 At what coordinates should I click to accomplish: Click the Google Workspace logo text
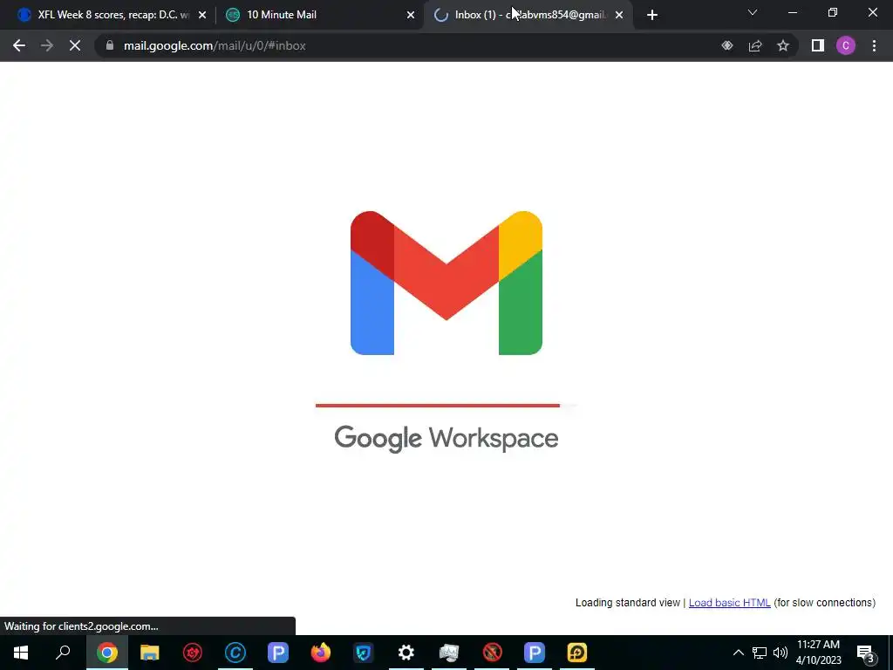click(446, 439)
